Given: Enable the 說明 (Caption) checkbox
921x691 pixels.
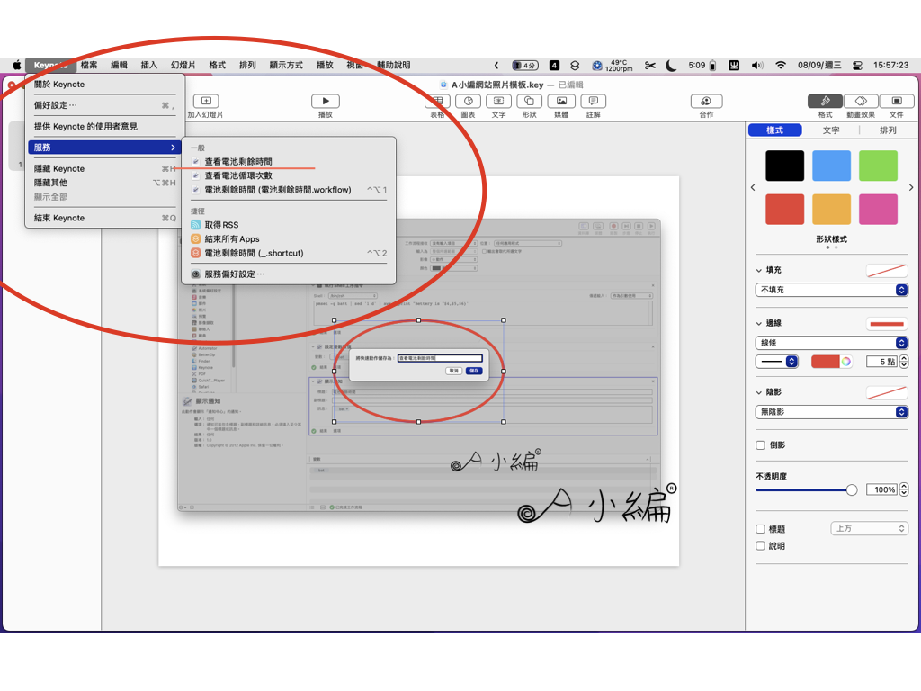Looking at the screenshot, I should 760,546.
